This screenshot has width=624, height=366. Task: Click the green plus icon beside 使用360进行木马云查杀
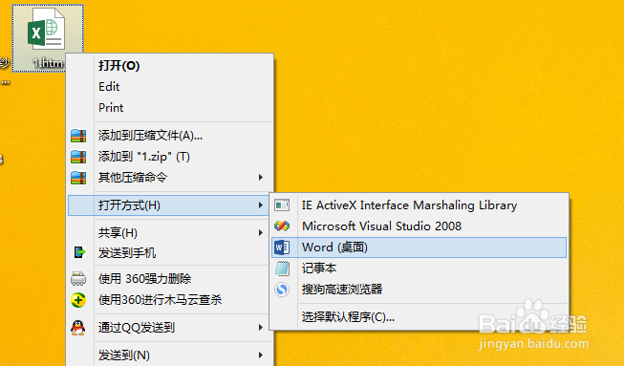pos(78,299)
